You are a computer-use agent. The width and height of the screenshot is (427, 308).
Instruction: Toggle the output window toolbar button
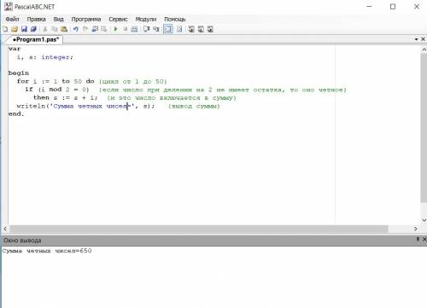point(167,29)
